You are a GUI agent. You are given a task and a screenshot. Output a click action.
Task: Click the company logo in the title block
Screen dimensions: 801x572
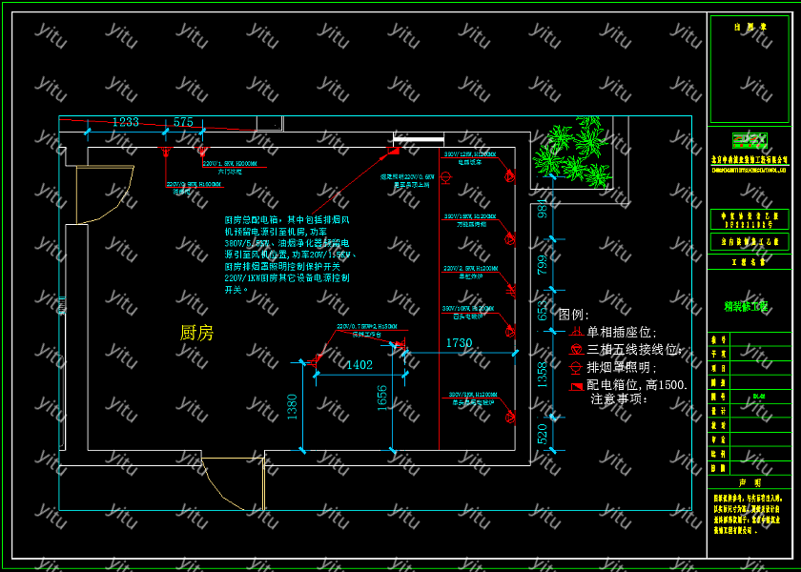[x=750, y=140]
